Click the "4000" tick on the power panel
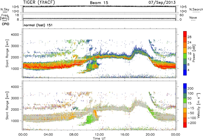Screen dimensions: 203x140 [x=15, y=35]
